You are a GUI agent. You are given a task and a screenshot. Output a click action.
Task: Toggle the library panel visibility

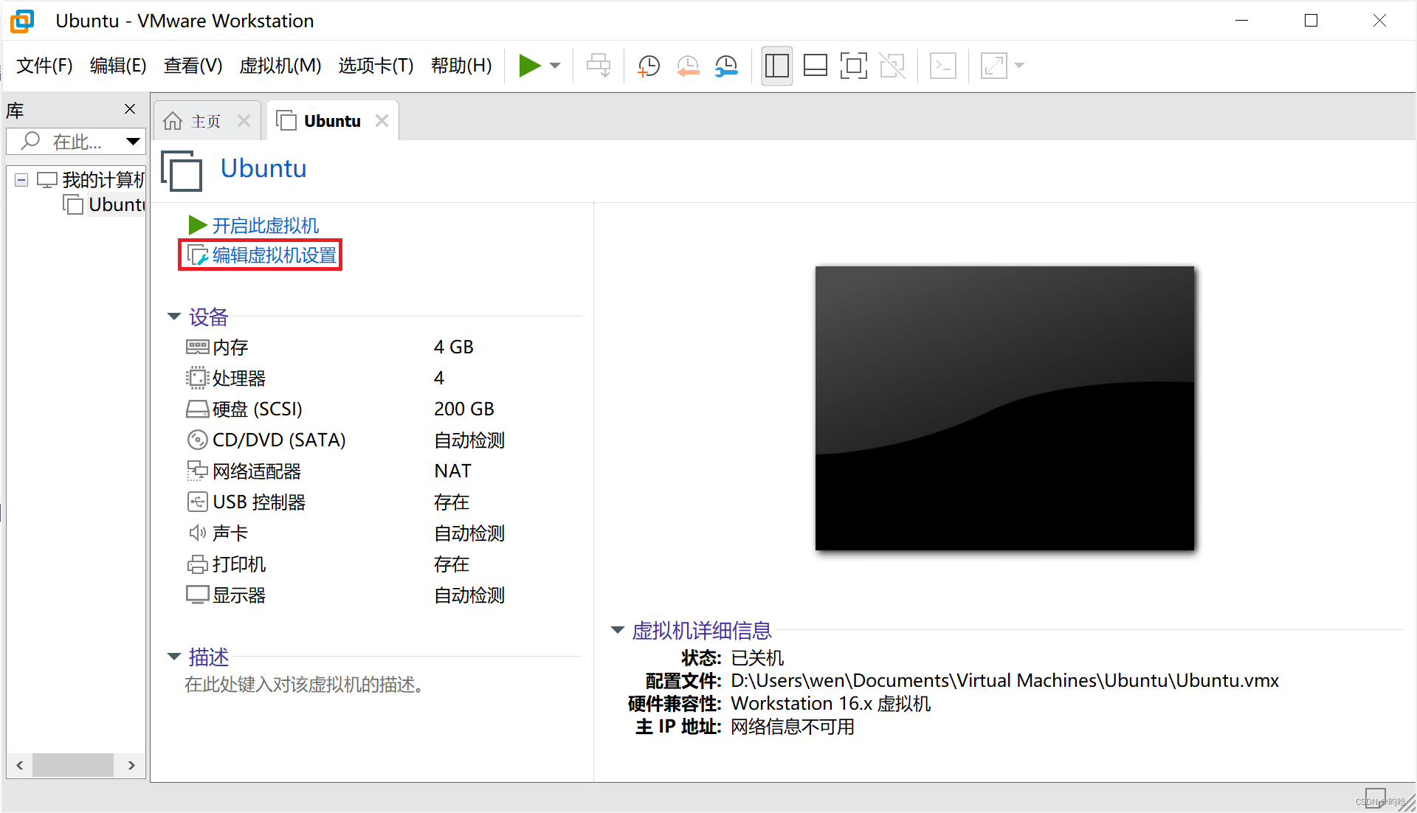(776, 66)
